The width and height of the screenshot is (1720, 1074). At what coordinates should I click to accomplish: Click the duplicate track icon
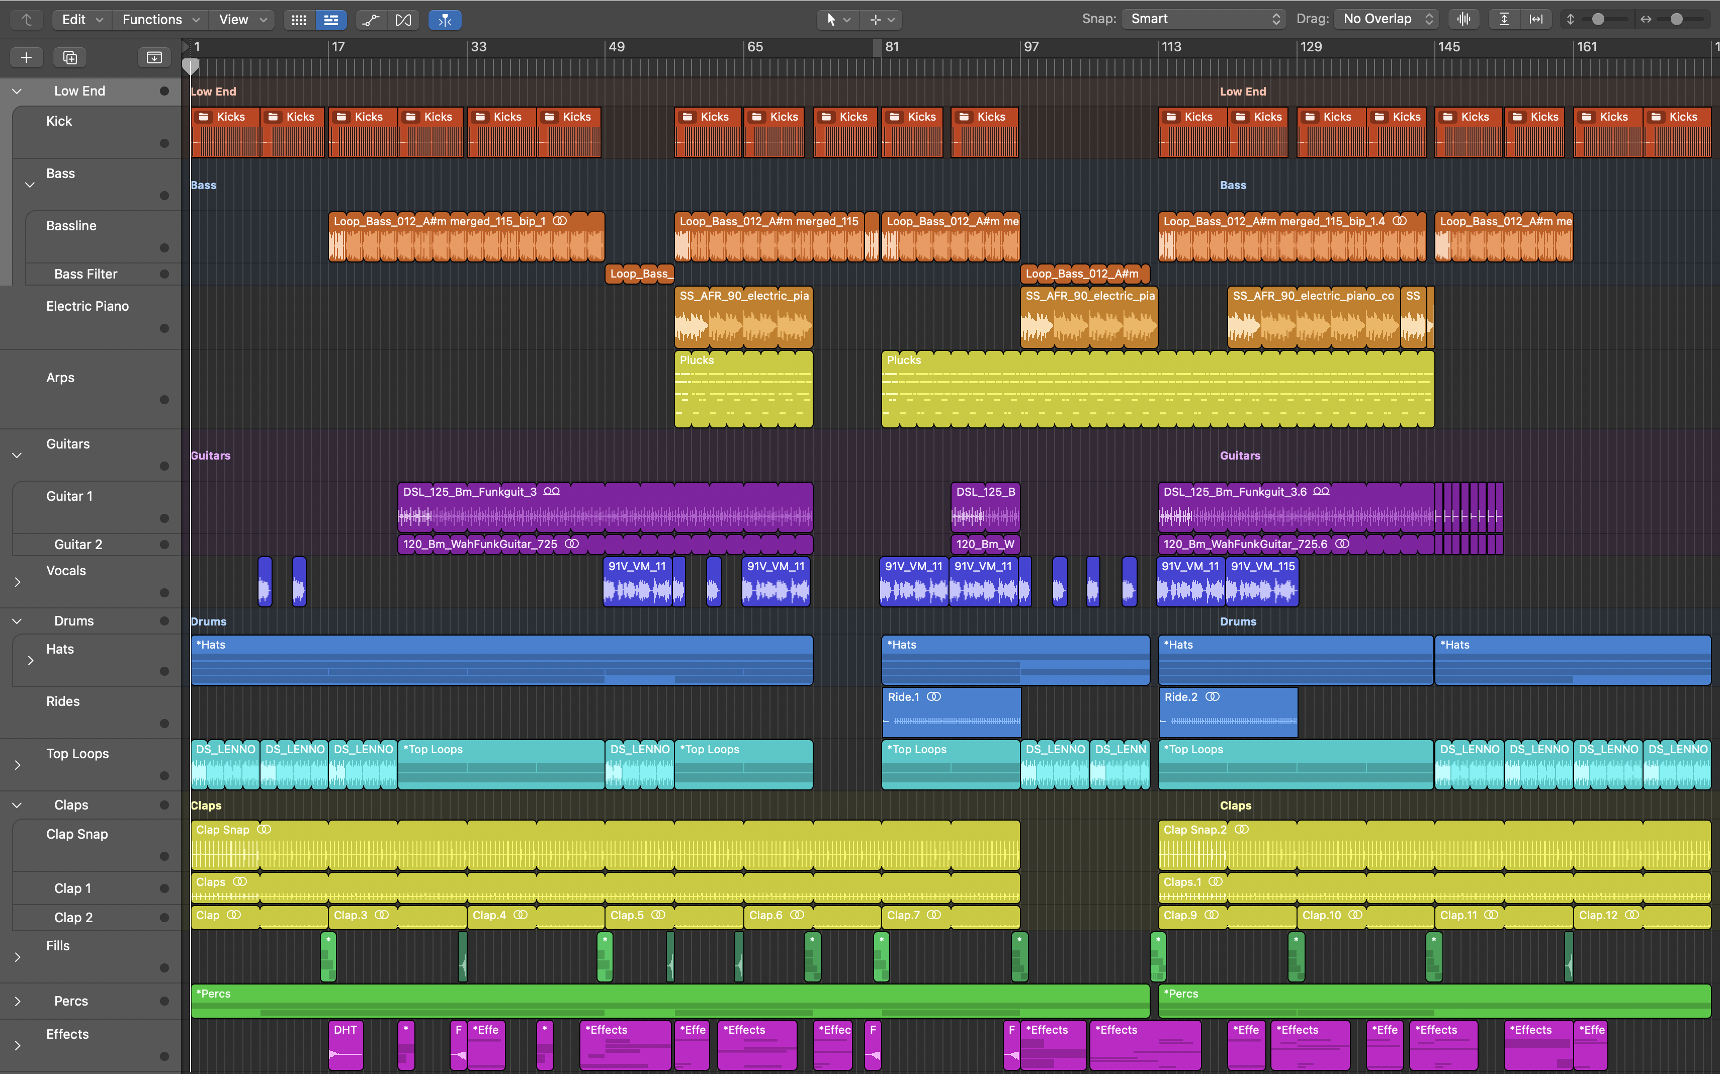click(69, 57)
